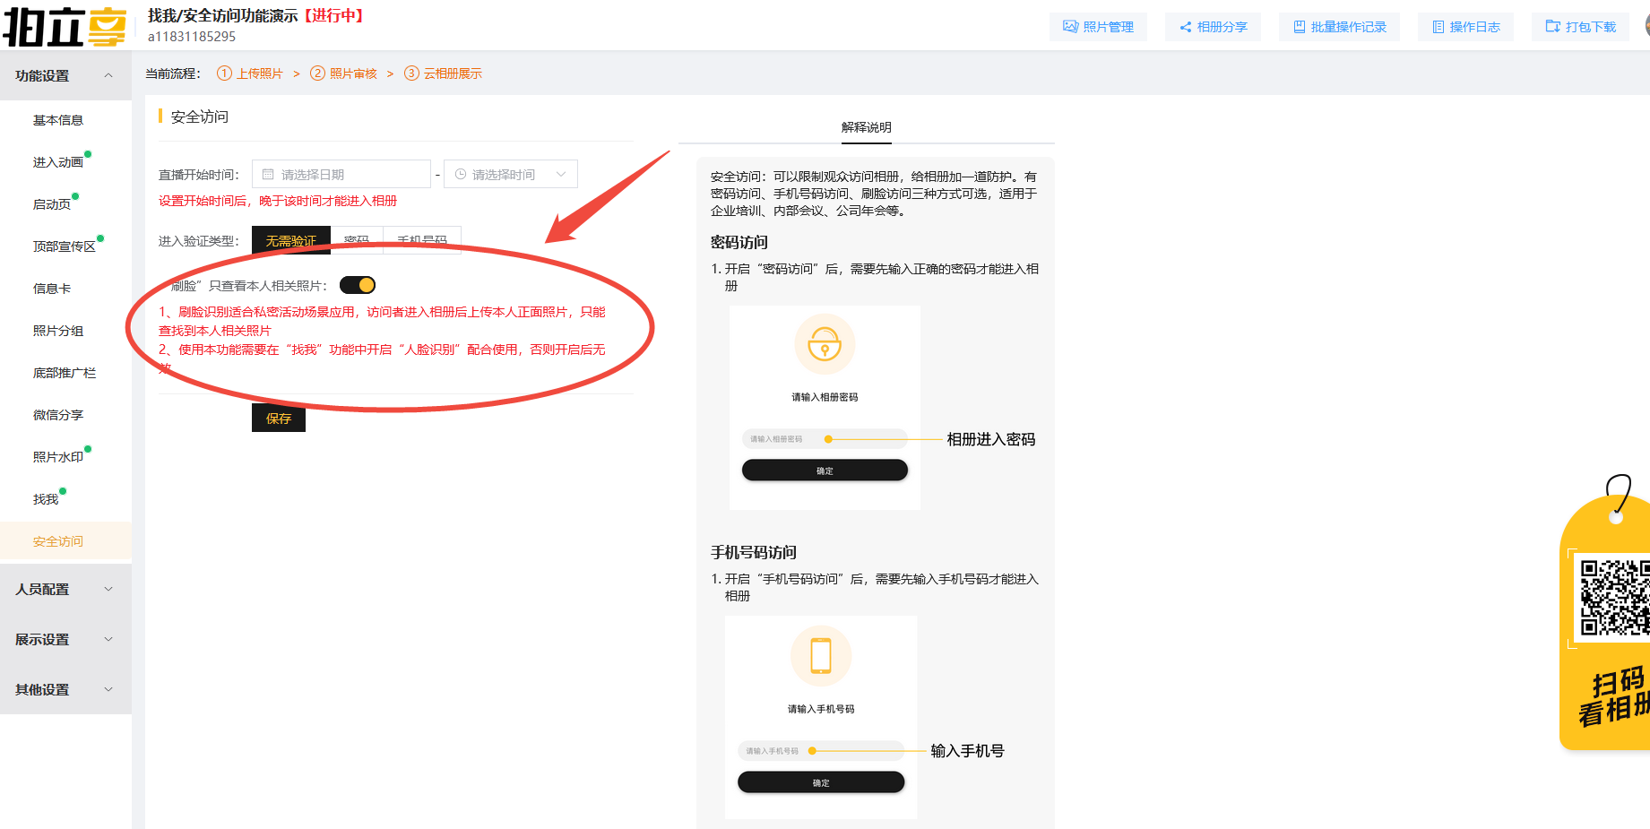Go to step 上传照片 in the flow
1650x829 pixels.
coord(259,73)
